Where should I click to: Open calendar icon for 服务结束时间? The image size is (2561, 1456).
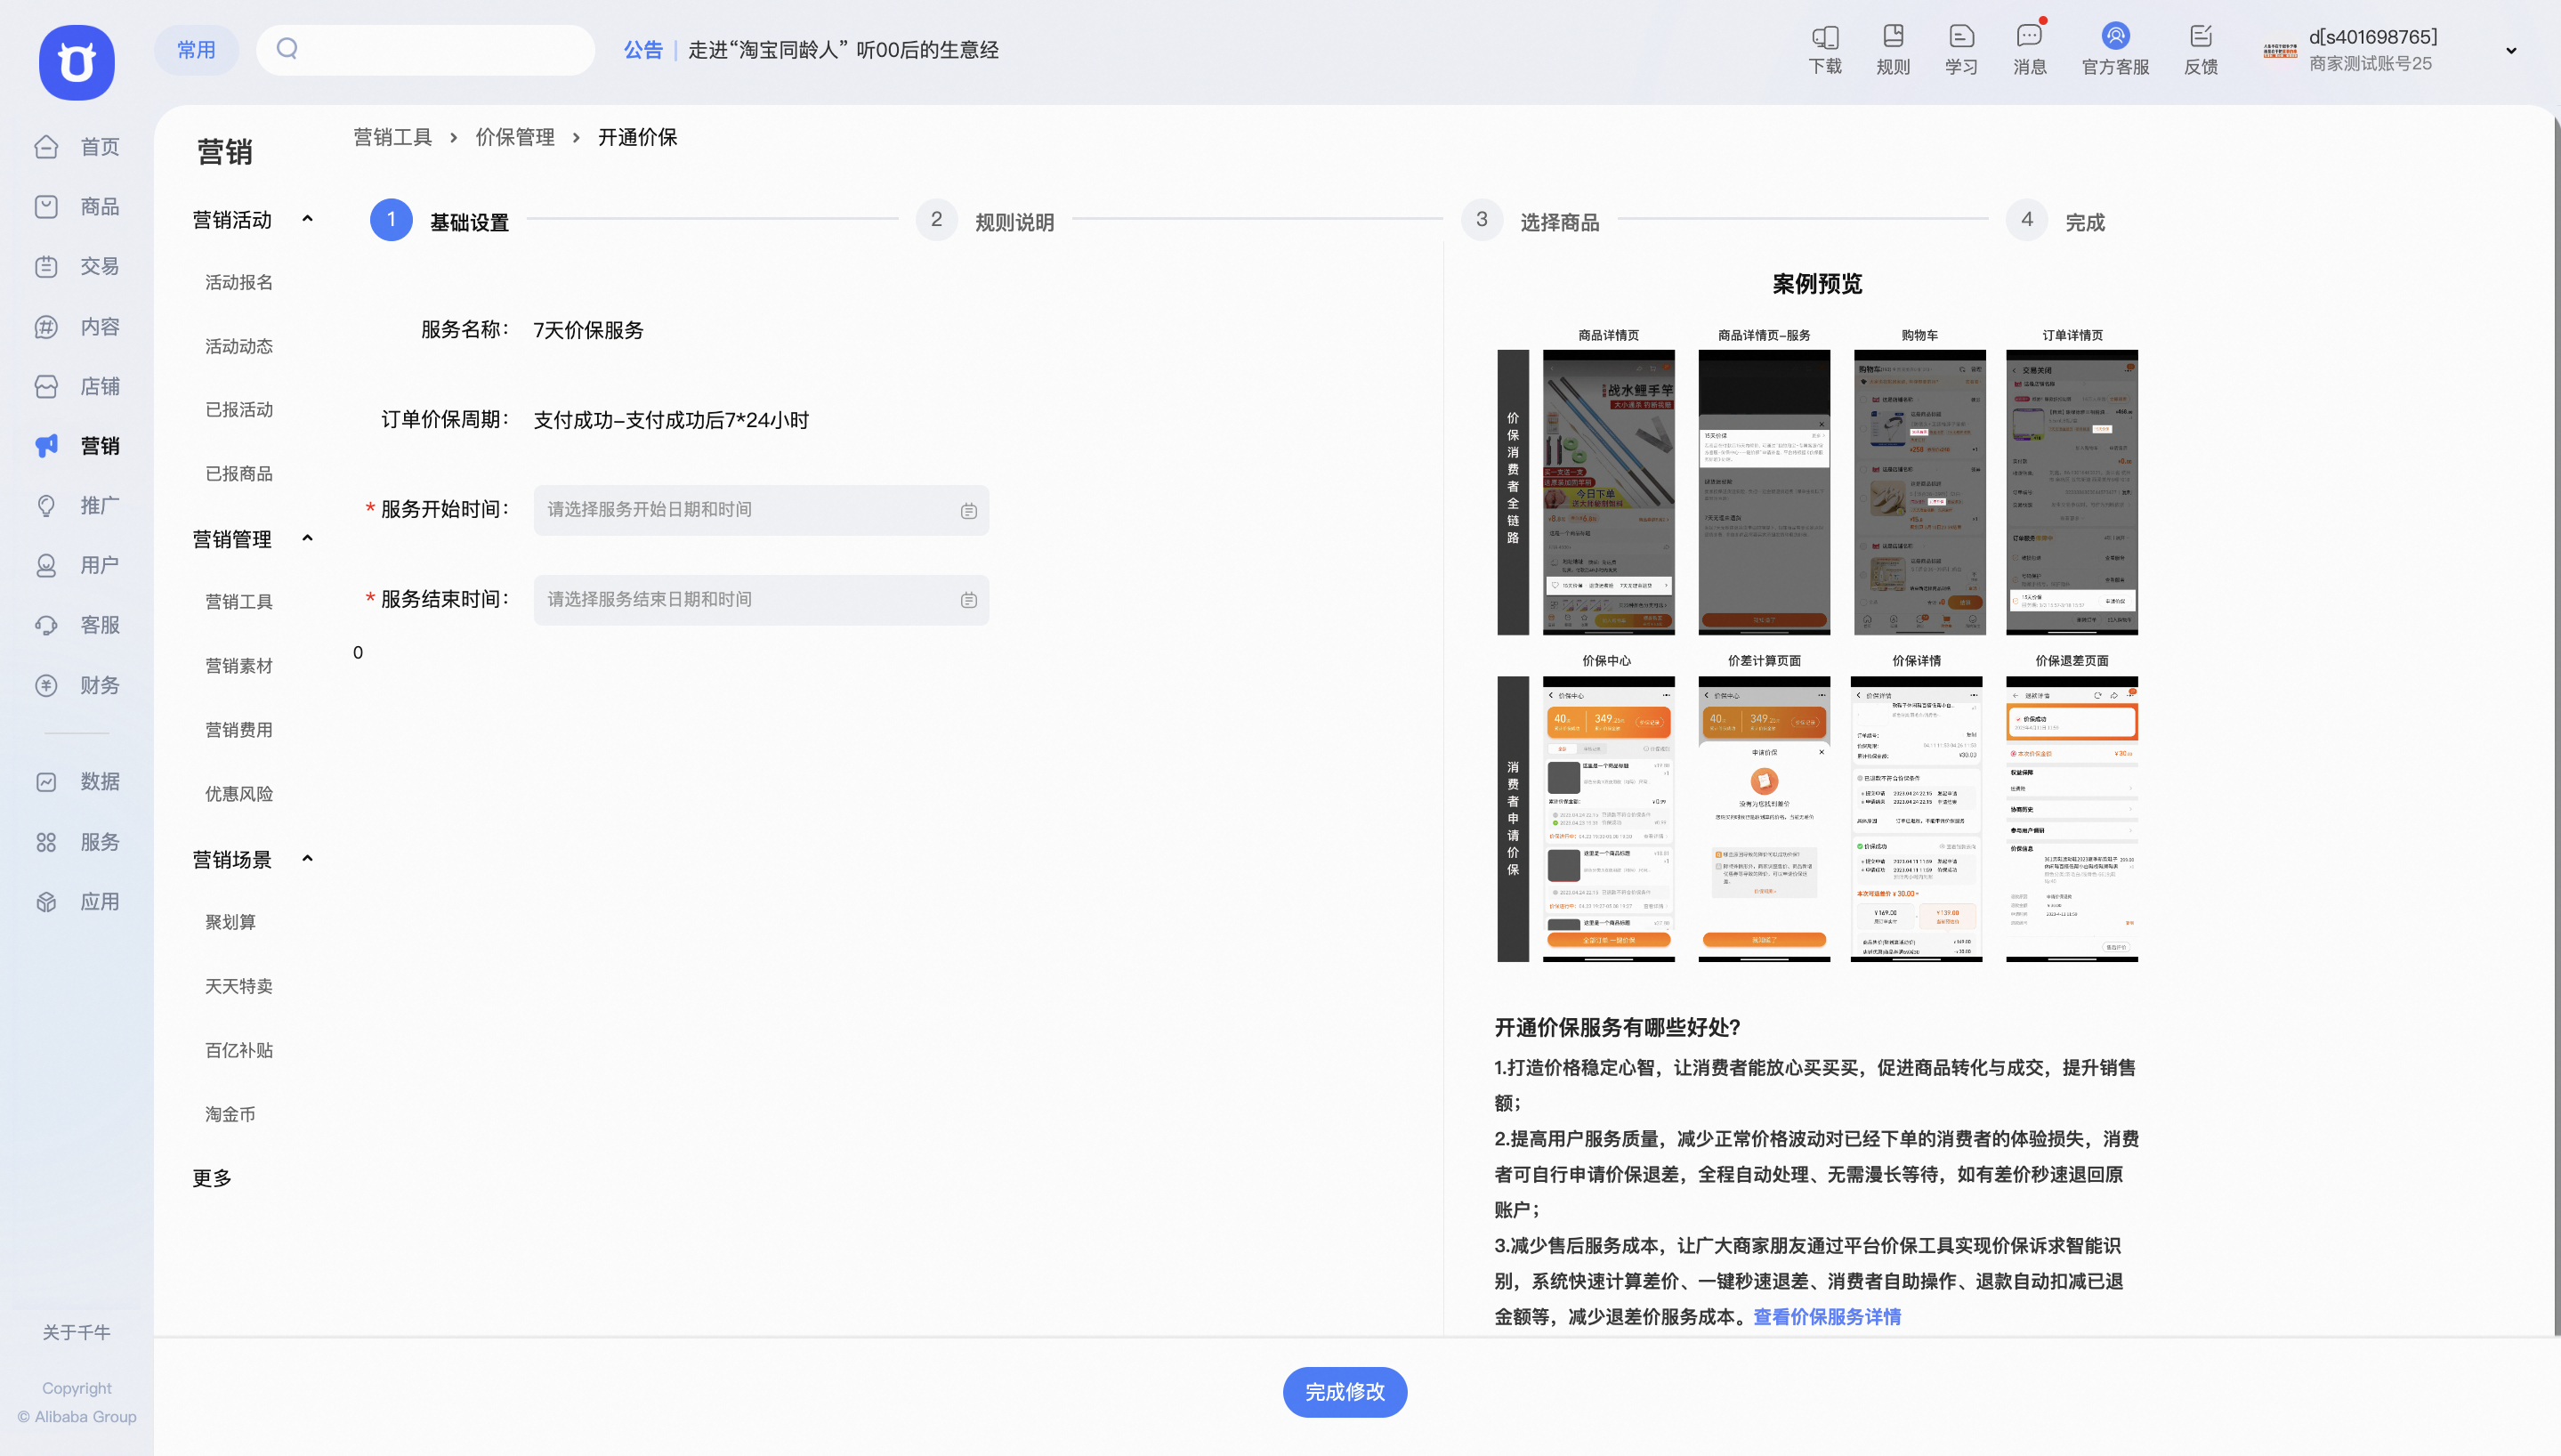point(969,600)
